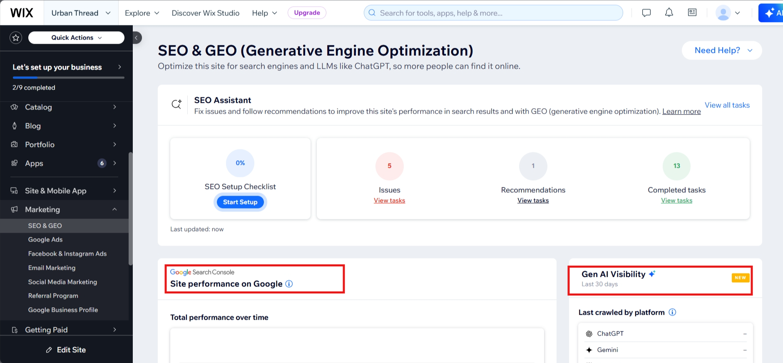Open the Explore menu

click(142, 13)
